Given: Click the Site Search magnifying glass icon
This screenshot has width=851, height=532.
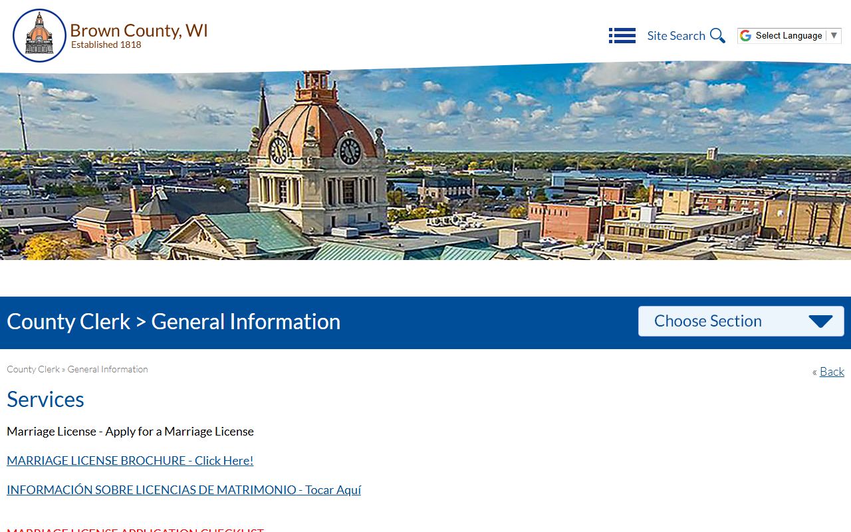Looking at the screenshot, I should [x=717, y=36].
